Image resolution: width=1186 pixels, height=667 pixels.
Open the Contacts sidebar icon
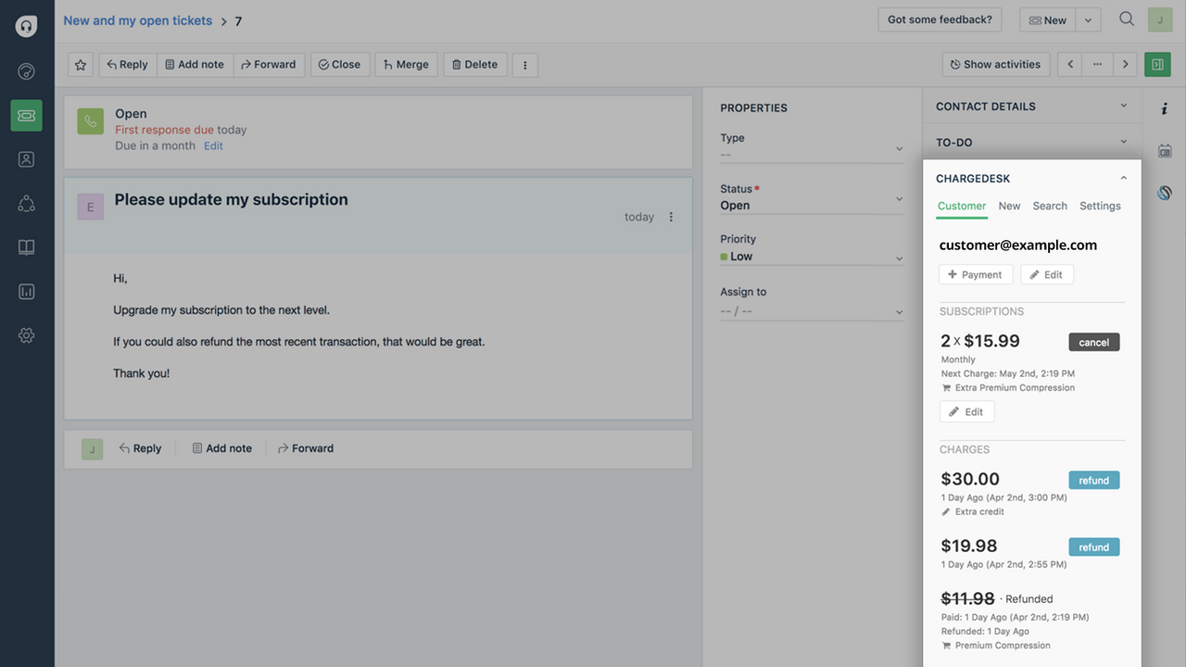tap(26, 158)
